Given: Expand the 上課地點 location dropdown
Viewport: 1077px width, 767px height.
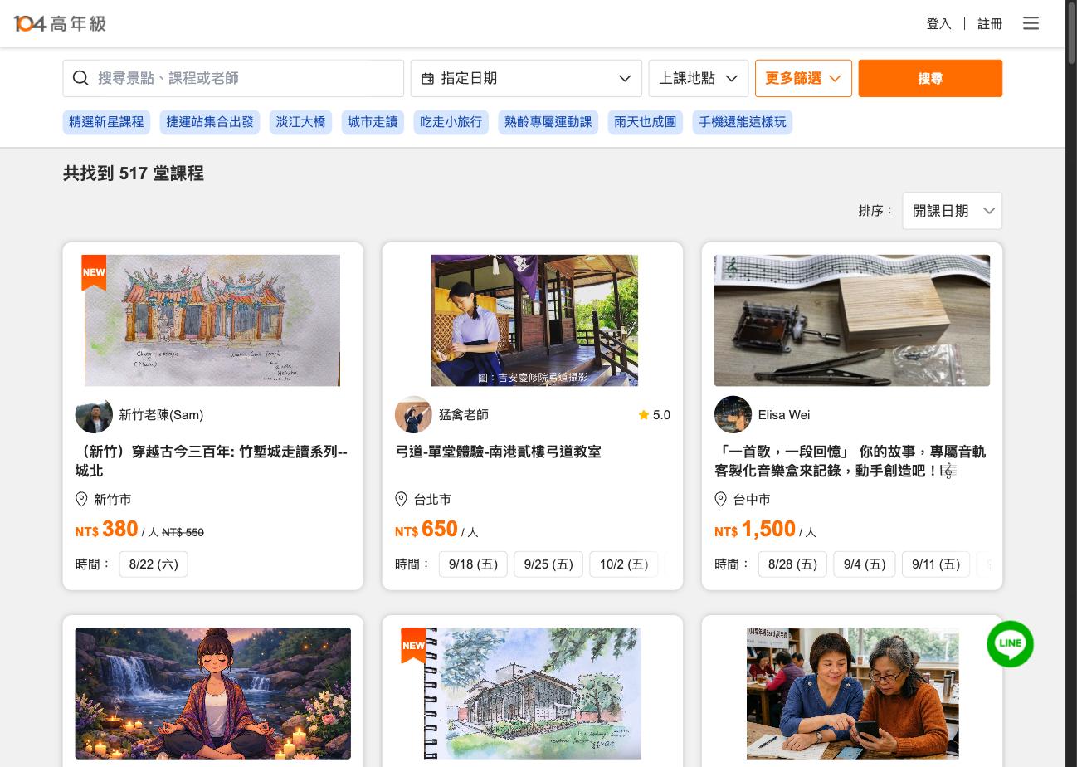Looking at the screenshot, I should point(698,78).
